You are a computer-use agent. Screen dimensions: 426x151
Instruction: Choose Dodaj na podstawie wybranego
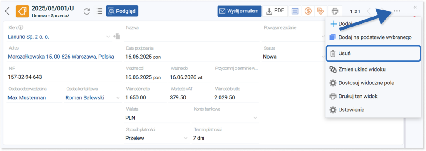pos(373,37)
